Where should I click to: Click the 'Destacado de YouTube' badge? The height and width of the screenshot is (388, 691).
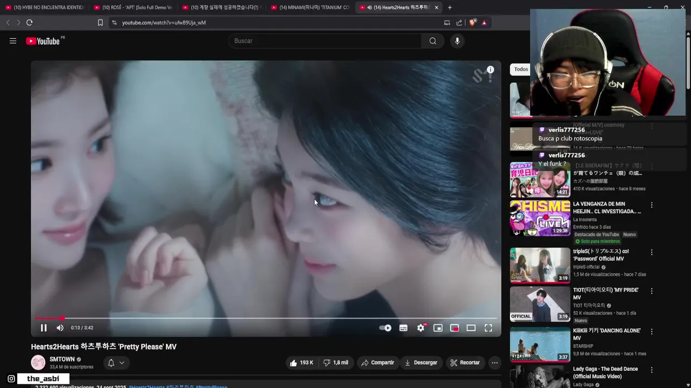point(597,234)
